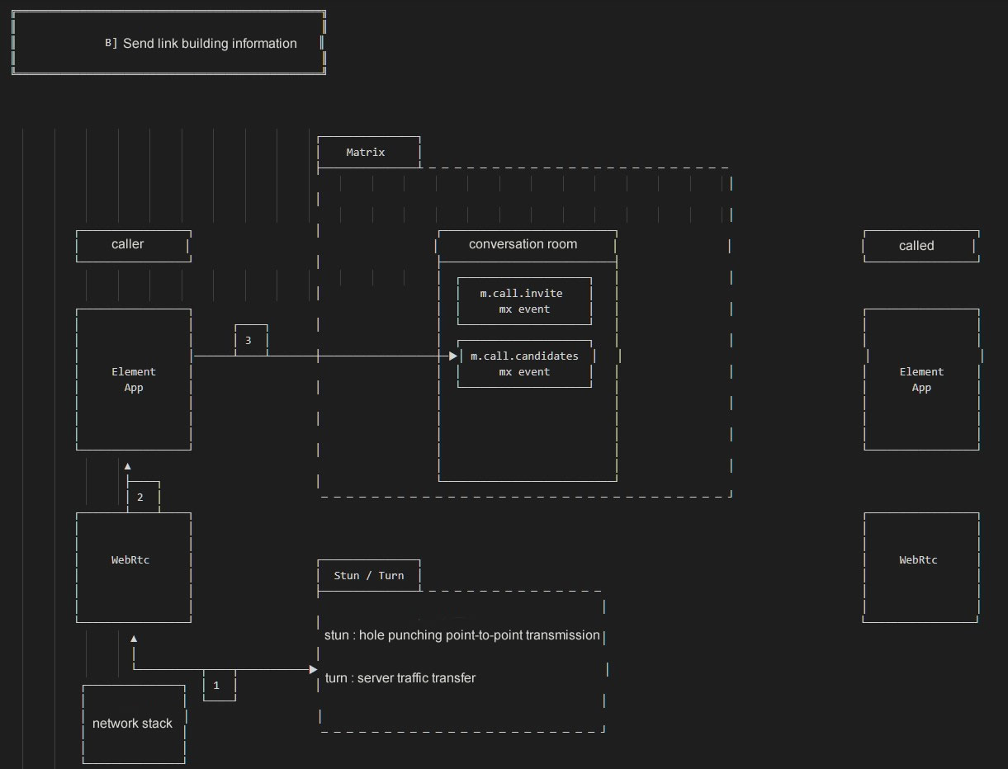
Task: Click the caller-side 'WebRtc' box
Action: (x=134, y=567)
